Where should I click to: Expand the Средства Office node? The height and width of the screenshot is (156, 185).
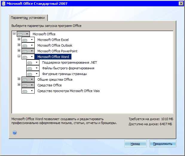(x=19, y=84)
